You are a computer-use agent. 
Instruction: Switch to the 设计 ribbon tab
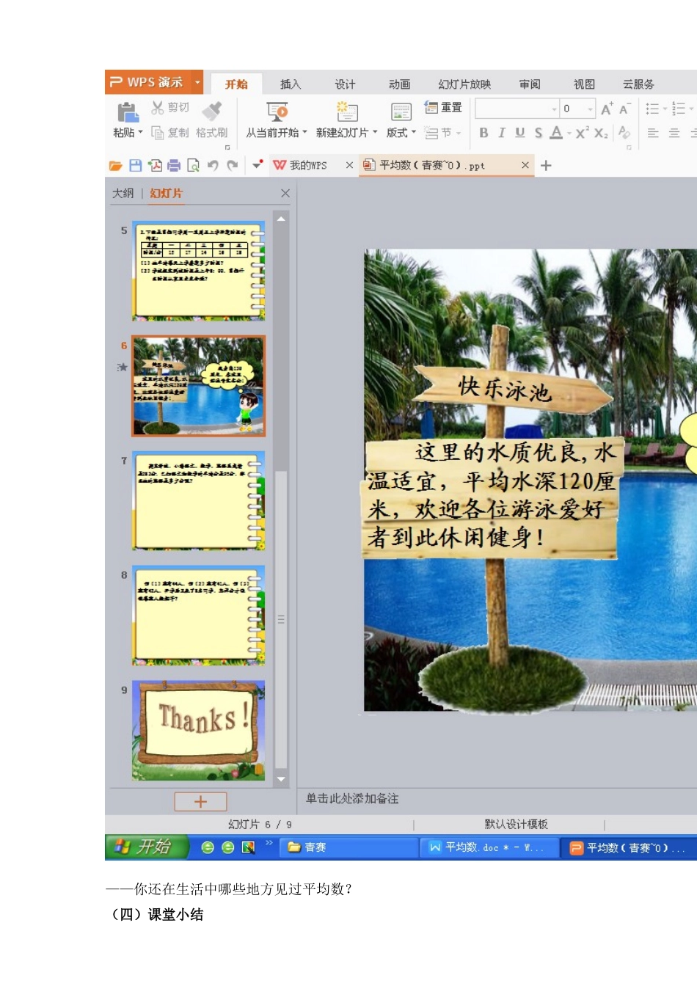345,84
